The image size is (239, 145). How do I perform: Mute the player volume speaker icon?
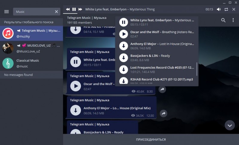[x=219, y=9]
